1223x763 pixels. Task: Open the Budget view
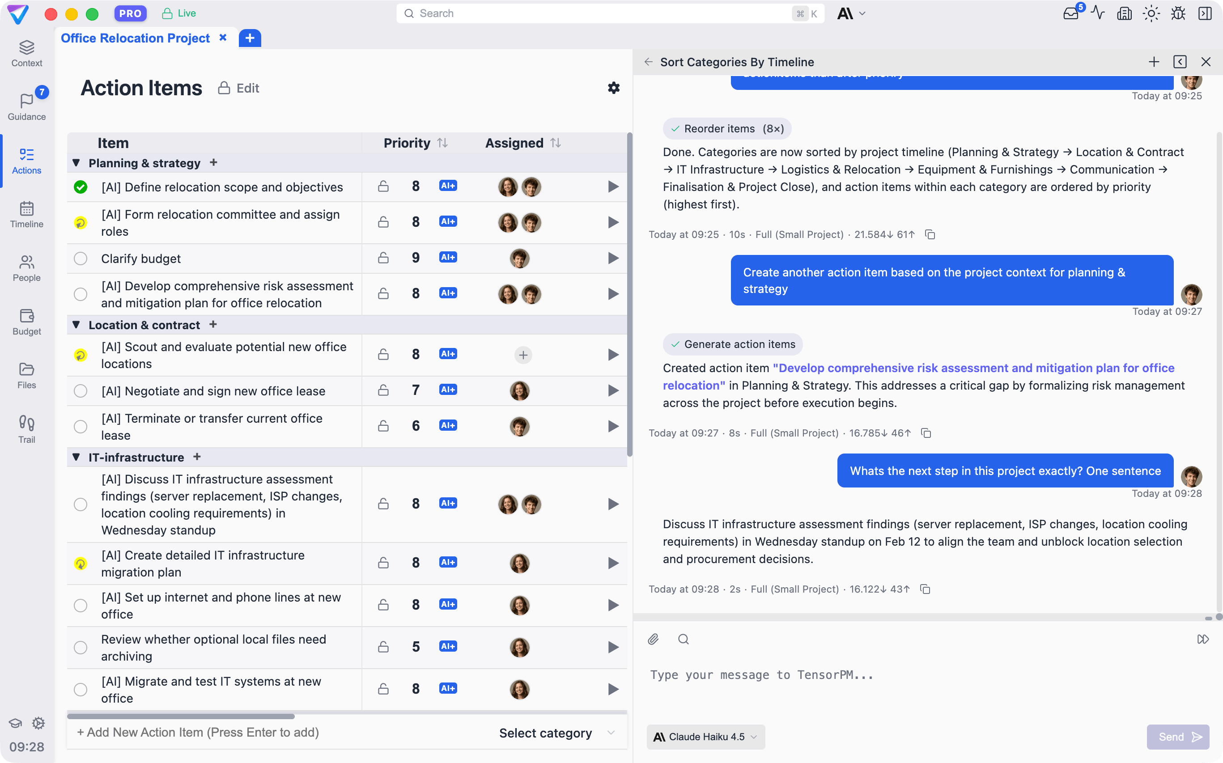(26, 322)
